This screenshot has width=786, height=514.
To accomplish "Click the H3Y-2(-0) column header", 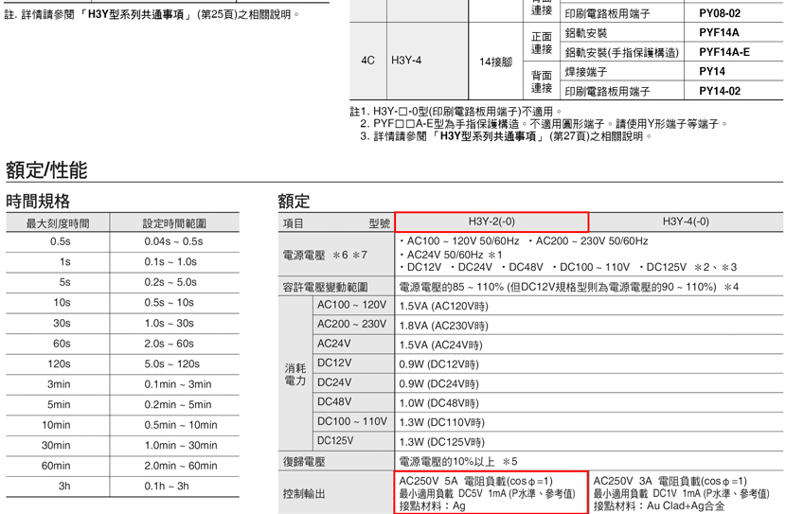I will click(491, 222).
